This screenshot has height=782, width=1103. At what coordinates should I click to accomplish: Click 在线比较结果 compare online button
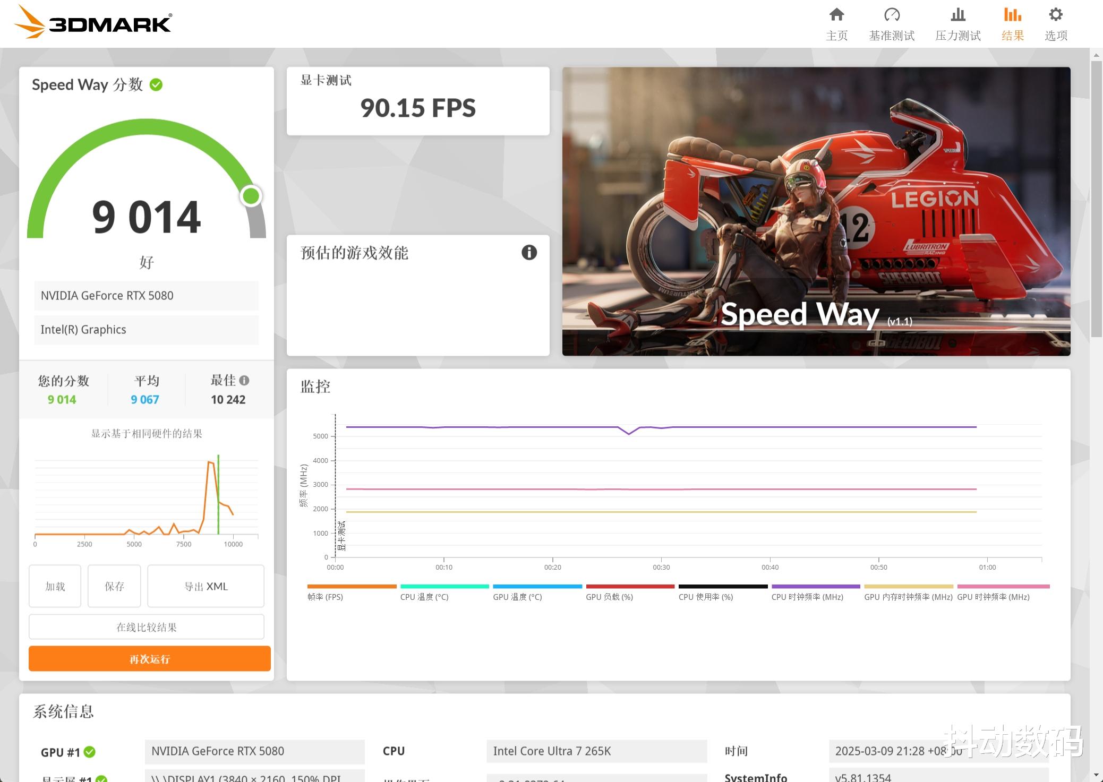pos(147,627)
